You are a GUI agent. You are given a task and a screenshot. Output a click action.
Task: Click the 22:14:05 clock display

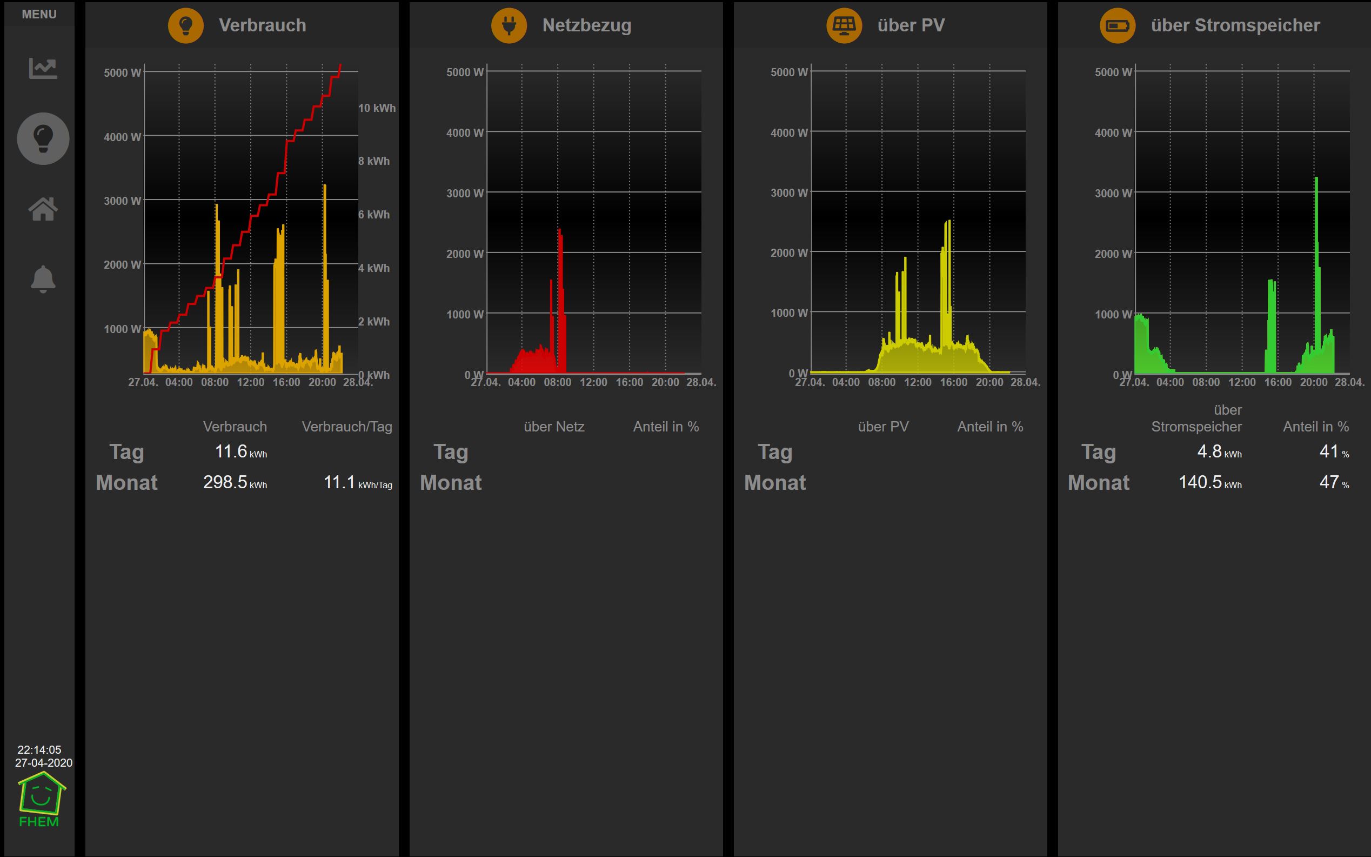pyautogui.click(x=39, y=750)
